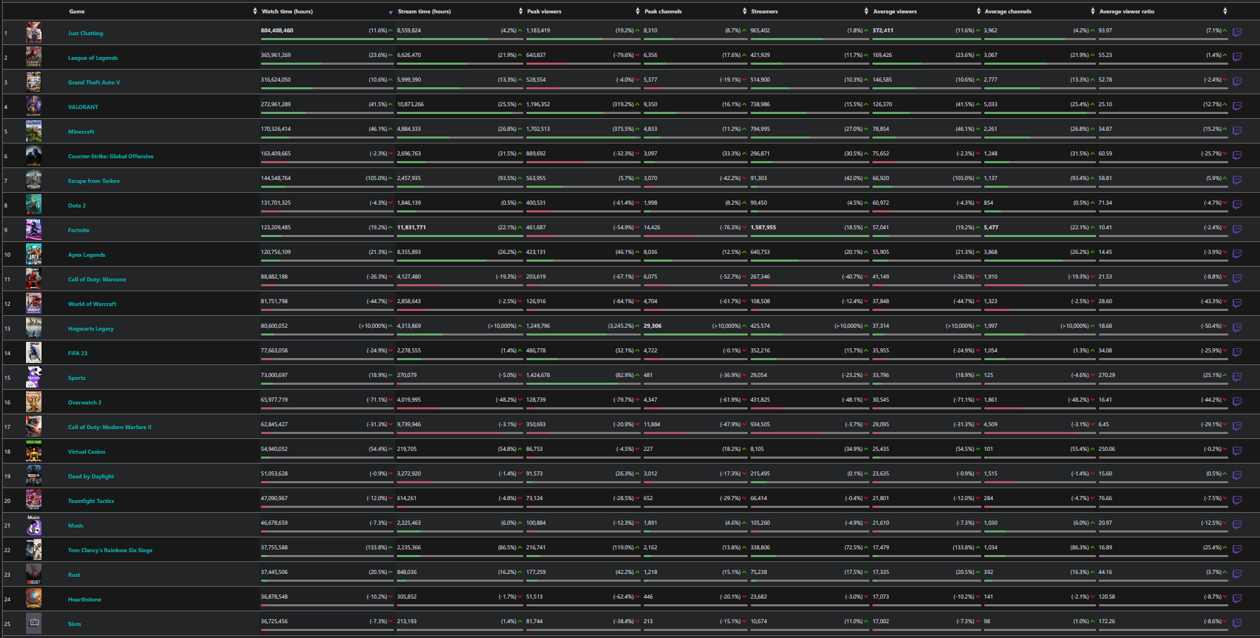Screen dimensions: 1260x638
Task: Open Twitch icon in Slots row
Action: 1237,623
